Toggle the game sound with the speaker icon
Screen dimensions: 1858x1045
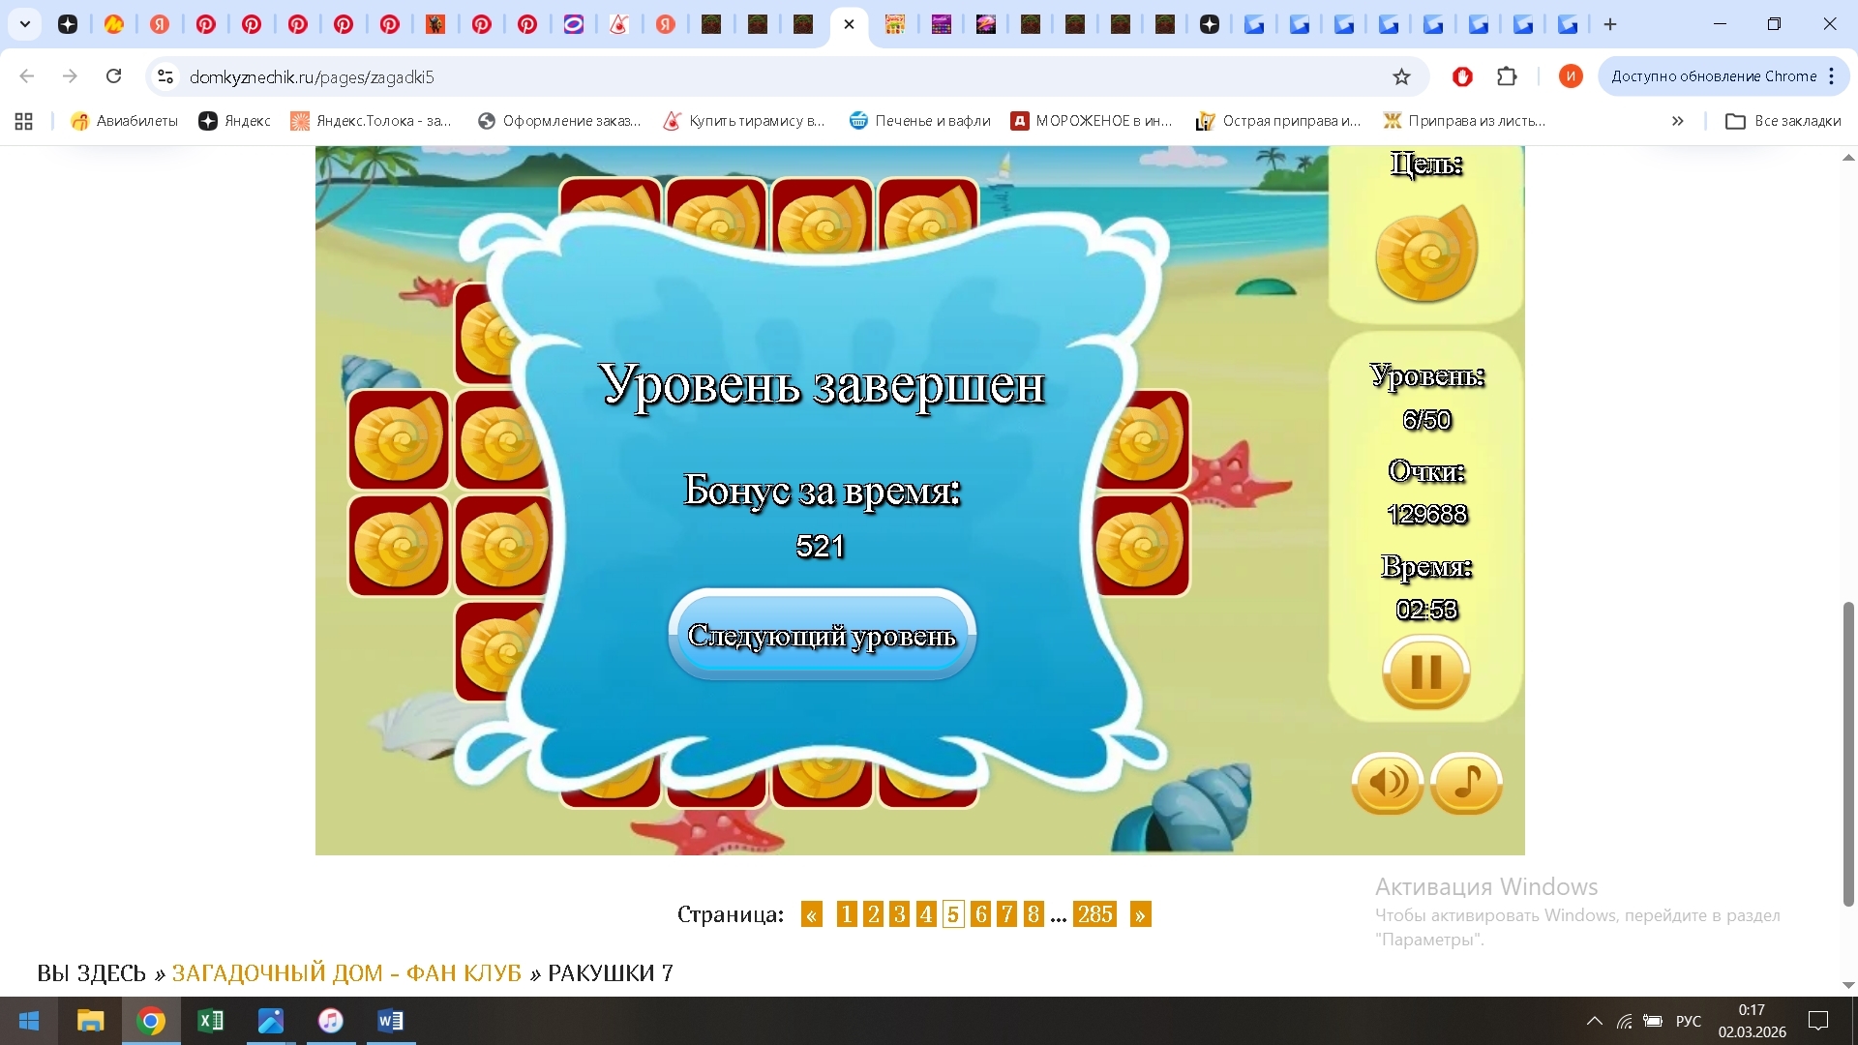coord(1387,784)
